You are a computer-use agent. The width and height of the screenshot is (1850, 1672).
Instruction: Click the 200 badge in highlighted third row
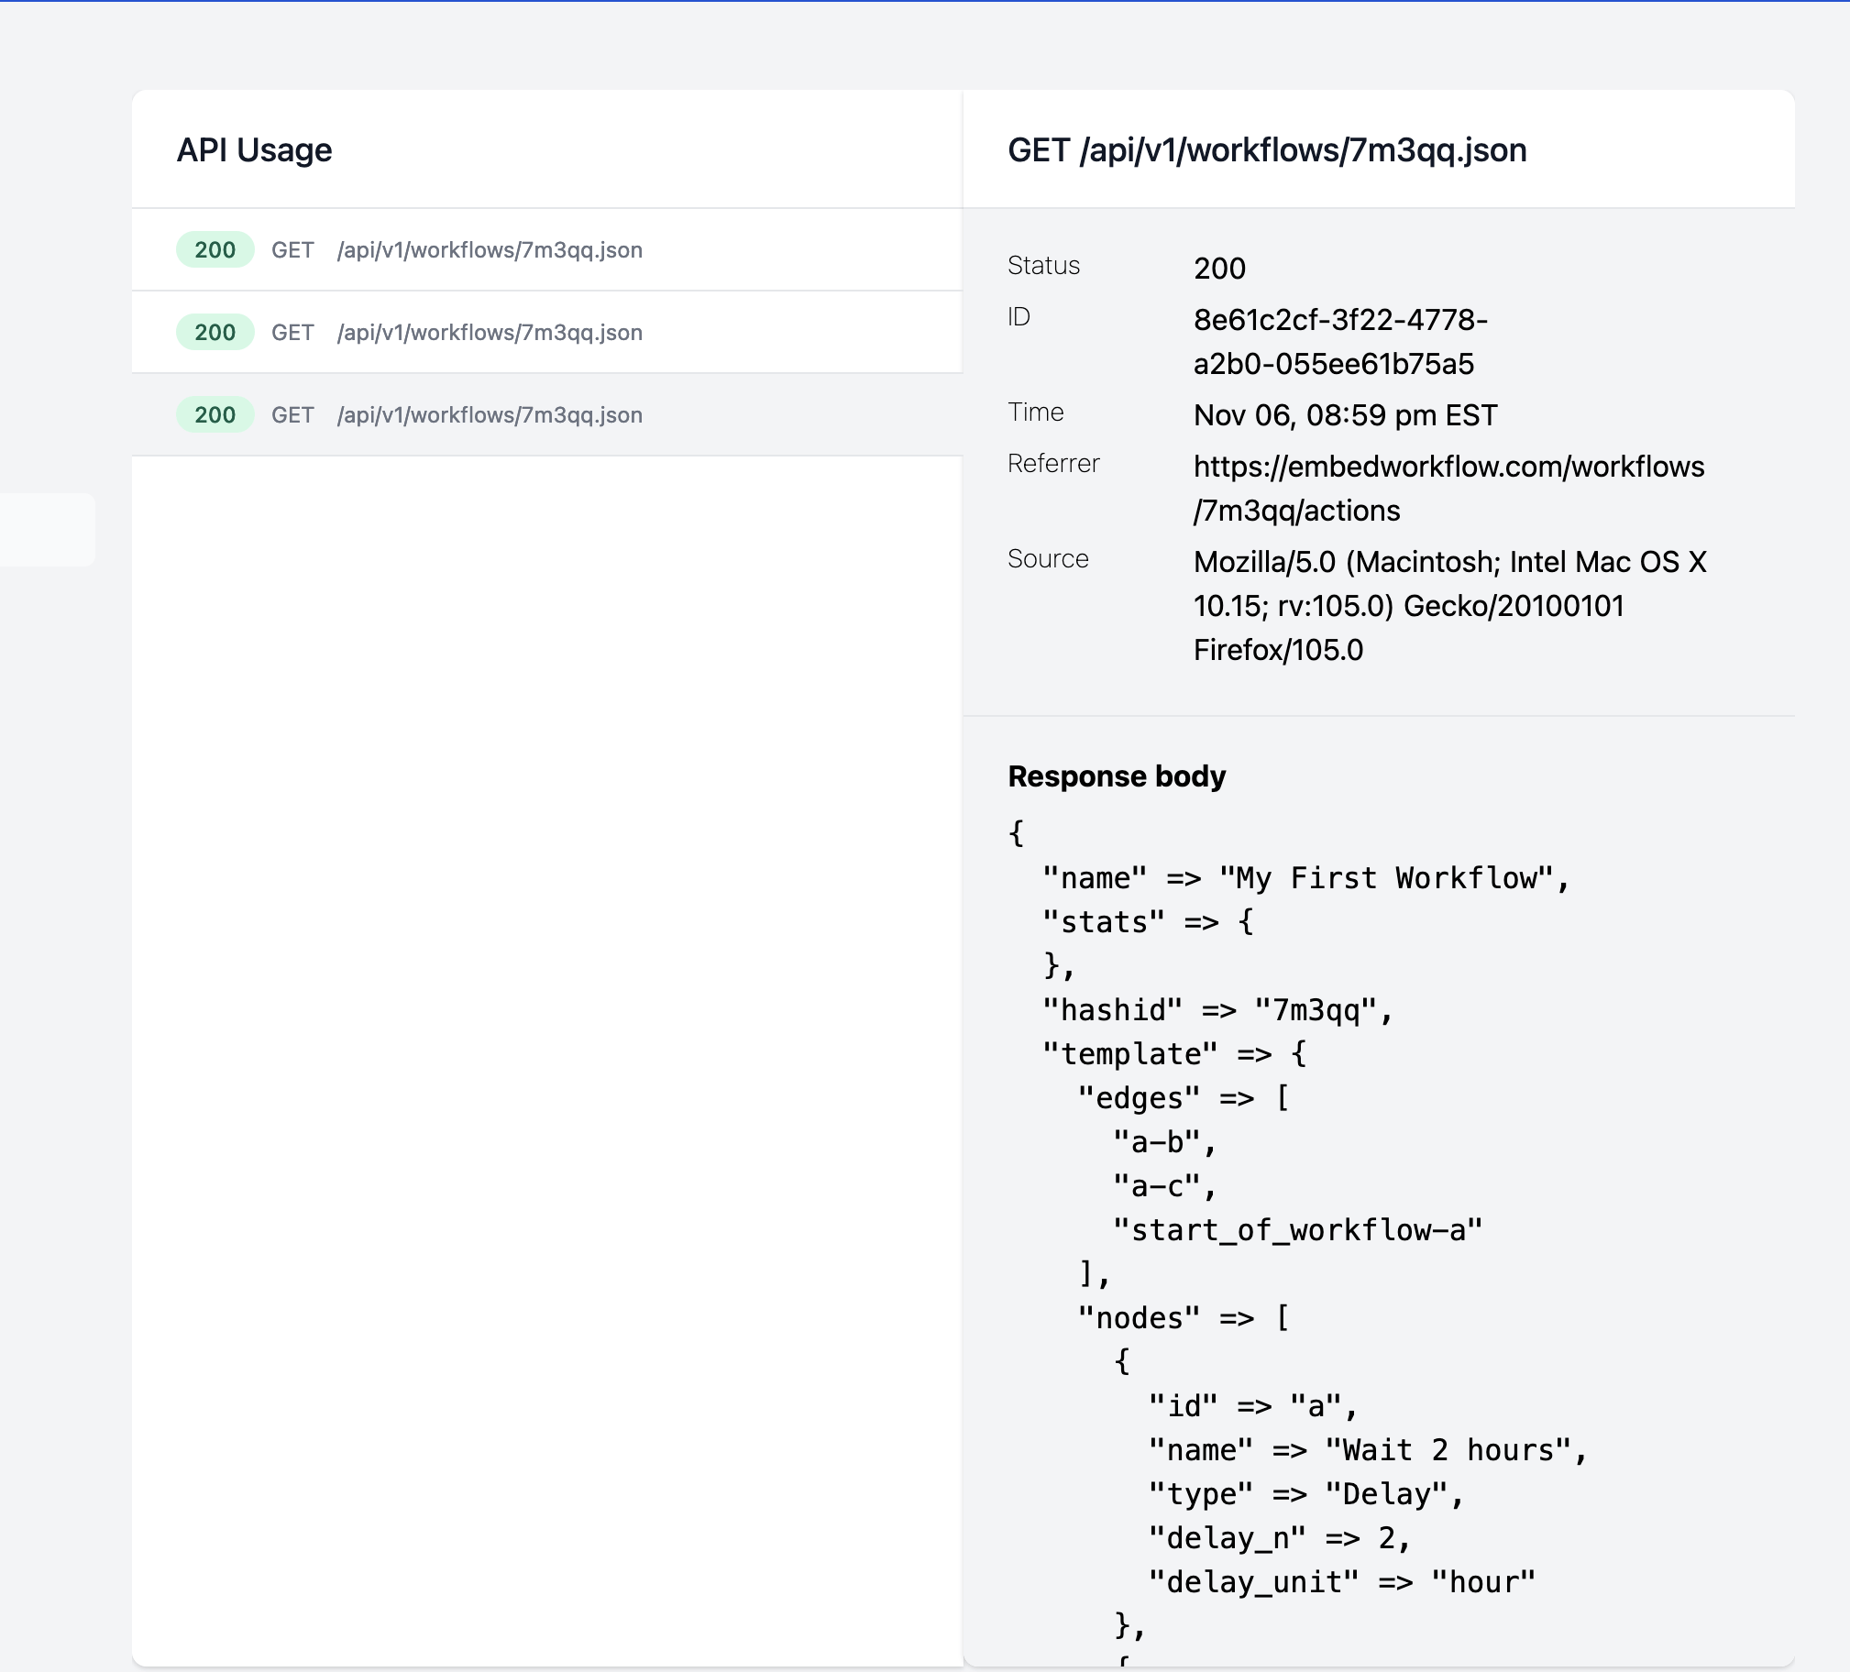coord(215,414)
